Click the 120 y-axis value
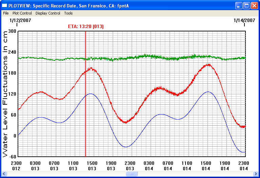The image size is (260, 178). pos(12,94)
